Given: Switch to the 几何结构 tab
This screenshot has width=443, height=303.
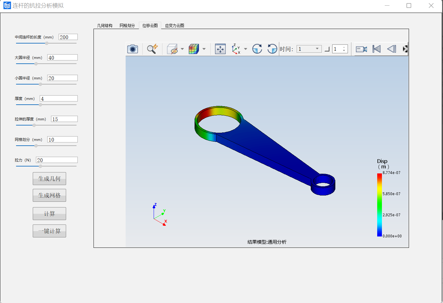Looking at the screenshot, I should tap(105, 26).
